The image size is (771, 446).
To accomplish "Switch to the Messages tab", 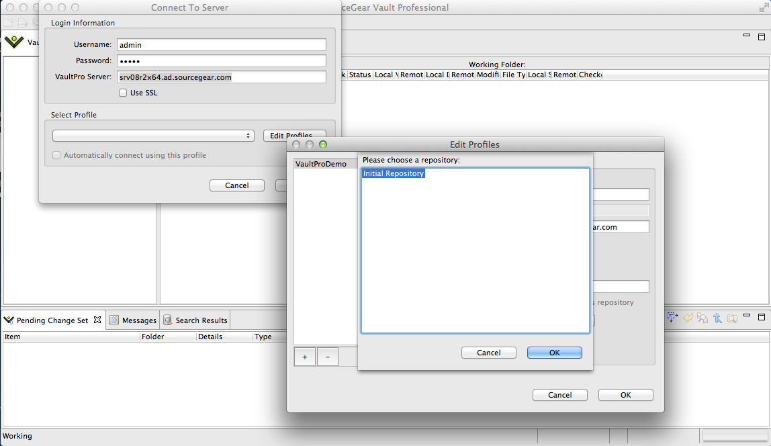I will pyautogui.click(x=133, y=320).
